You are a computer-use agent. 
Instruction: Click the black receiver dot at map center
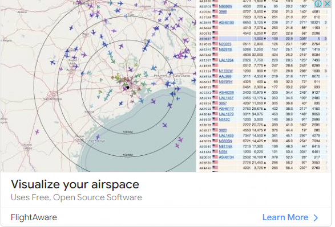tap(128, 87)
